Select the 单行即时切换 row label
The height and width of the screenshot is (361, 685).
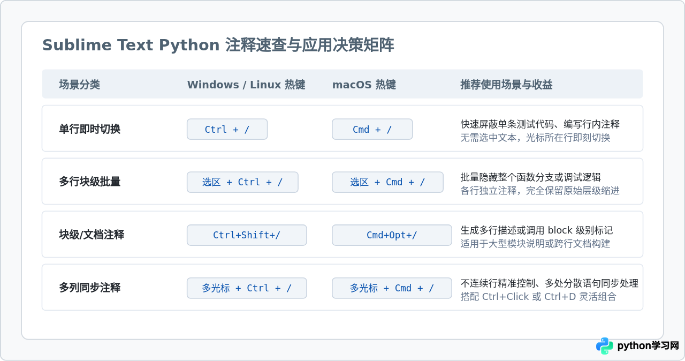coord(89,129)
